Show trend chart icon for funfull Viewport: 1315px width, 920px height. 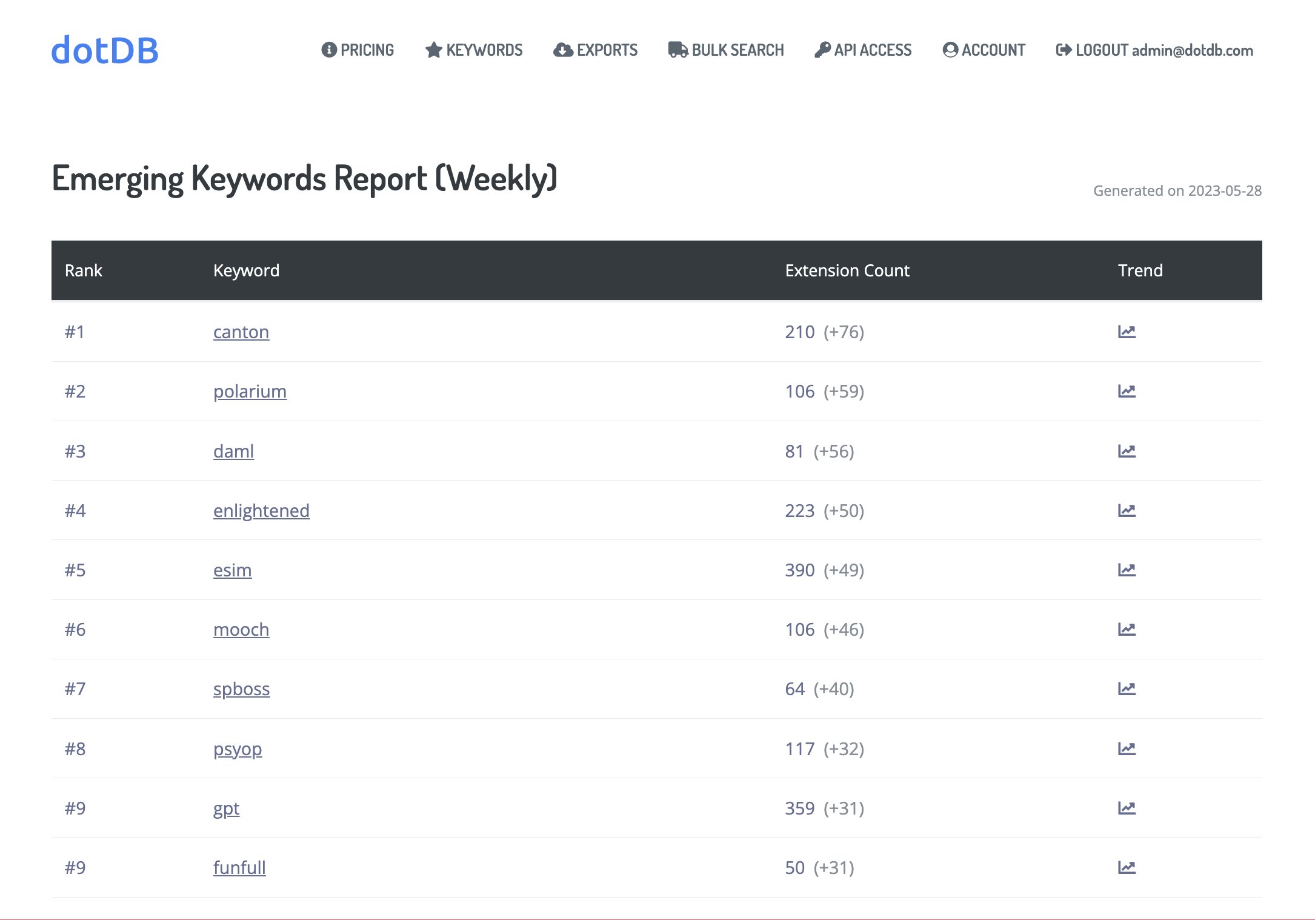pyautogui.click(x=1126, y=867)
